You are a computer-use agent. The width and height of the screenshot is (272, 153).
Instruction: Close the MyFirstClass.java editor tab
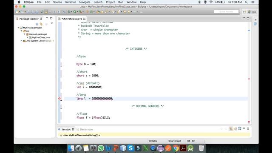point(84,19)
